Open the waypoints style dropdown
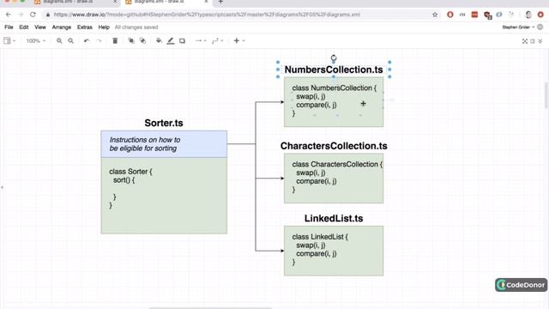549x309 pixels. (217, 41)
